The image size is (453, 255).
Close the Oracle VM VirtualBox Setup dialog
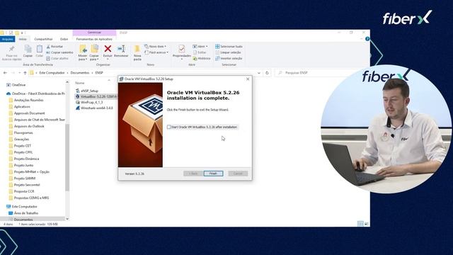coord(248,79)
